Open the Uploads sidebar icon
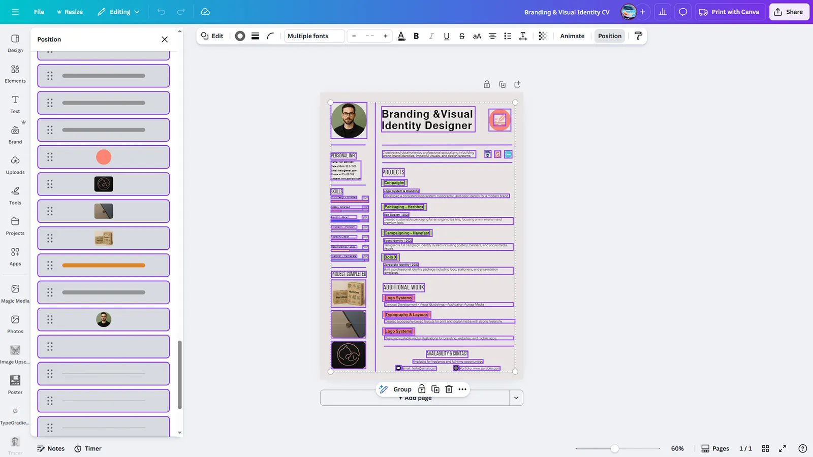813x457 pixels. (15, 165)
